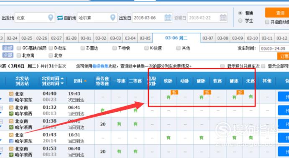289x158 pixels.
Task: Click the 出发地 input showing 北京
Action: (x=35, y=18)
